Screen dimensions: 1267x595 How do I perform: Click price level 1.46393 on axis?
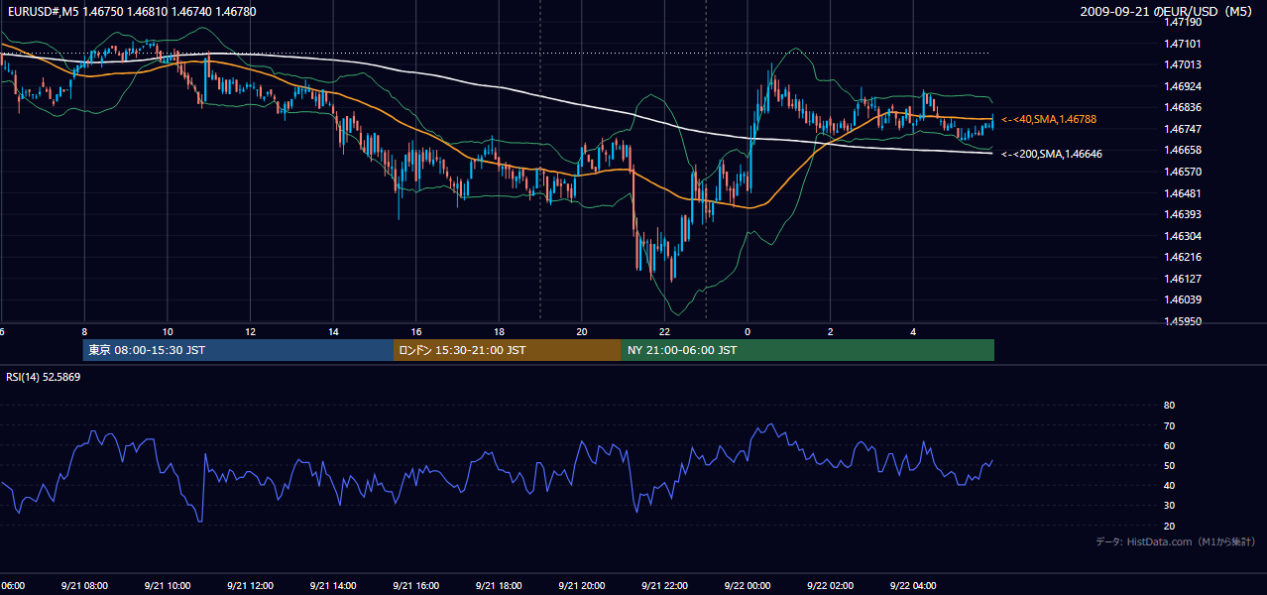pyautogui.click(x=1184, y=214)
